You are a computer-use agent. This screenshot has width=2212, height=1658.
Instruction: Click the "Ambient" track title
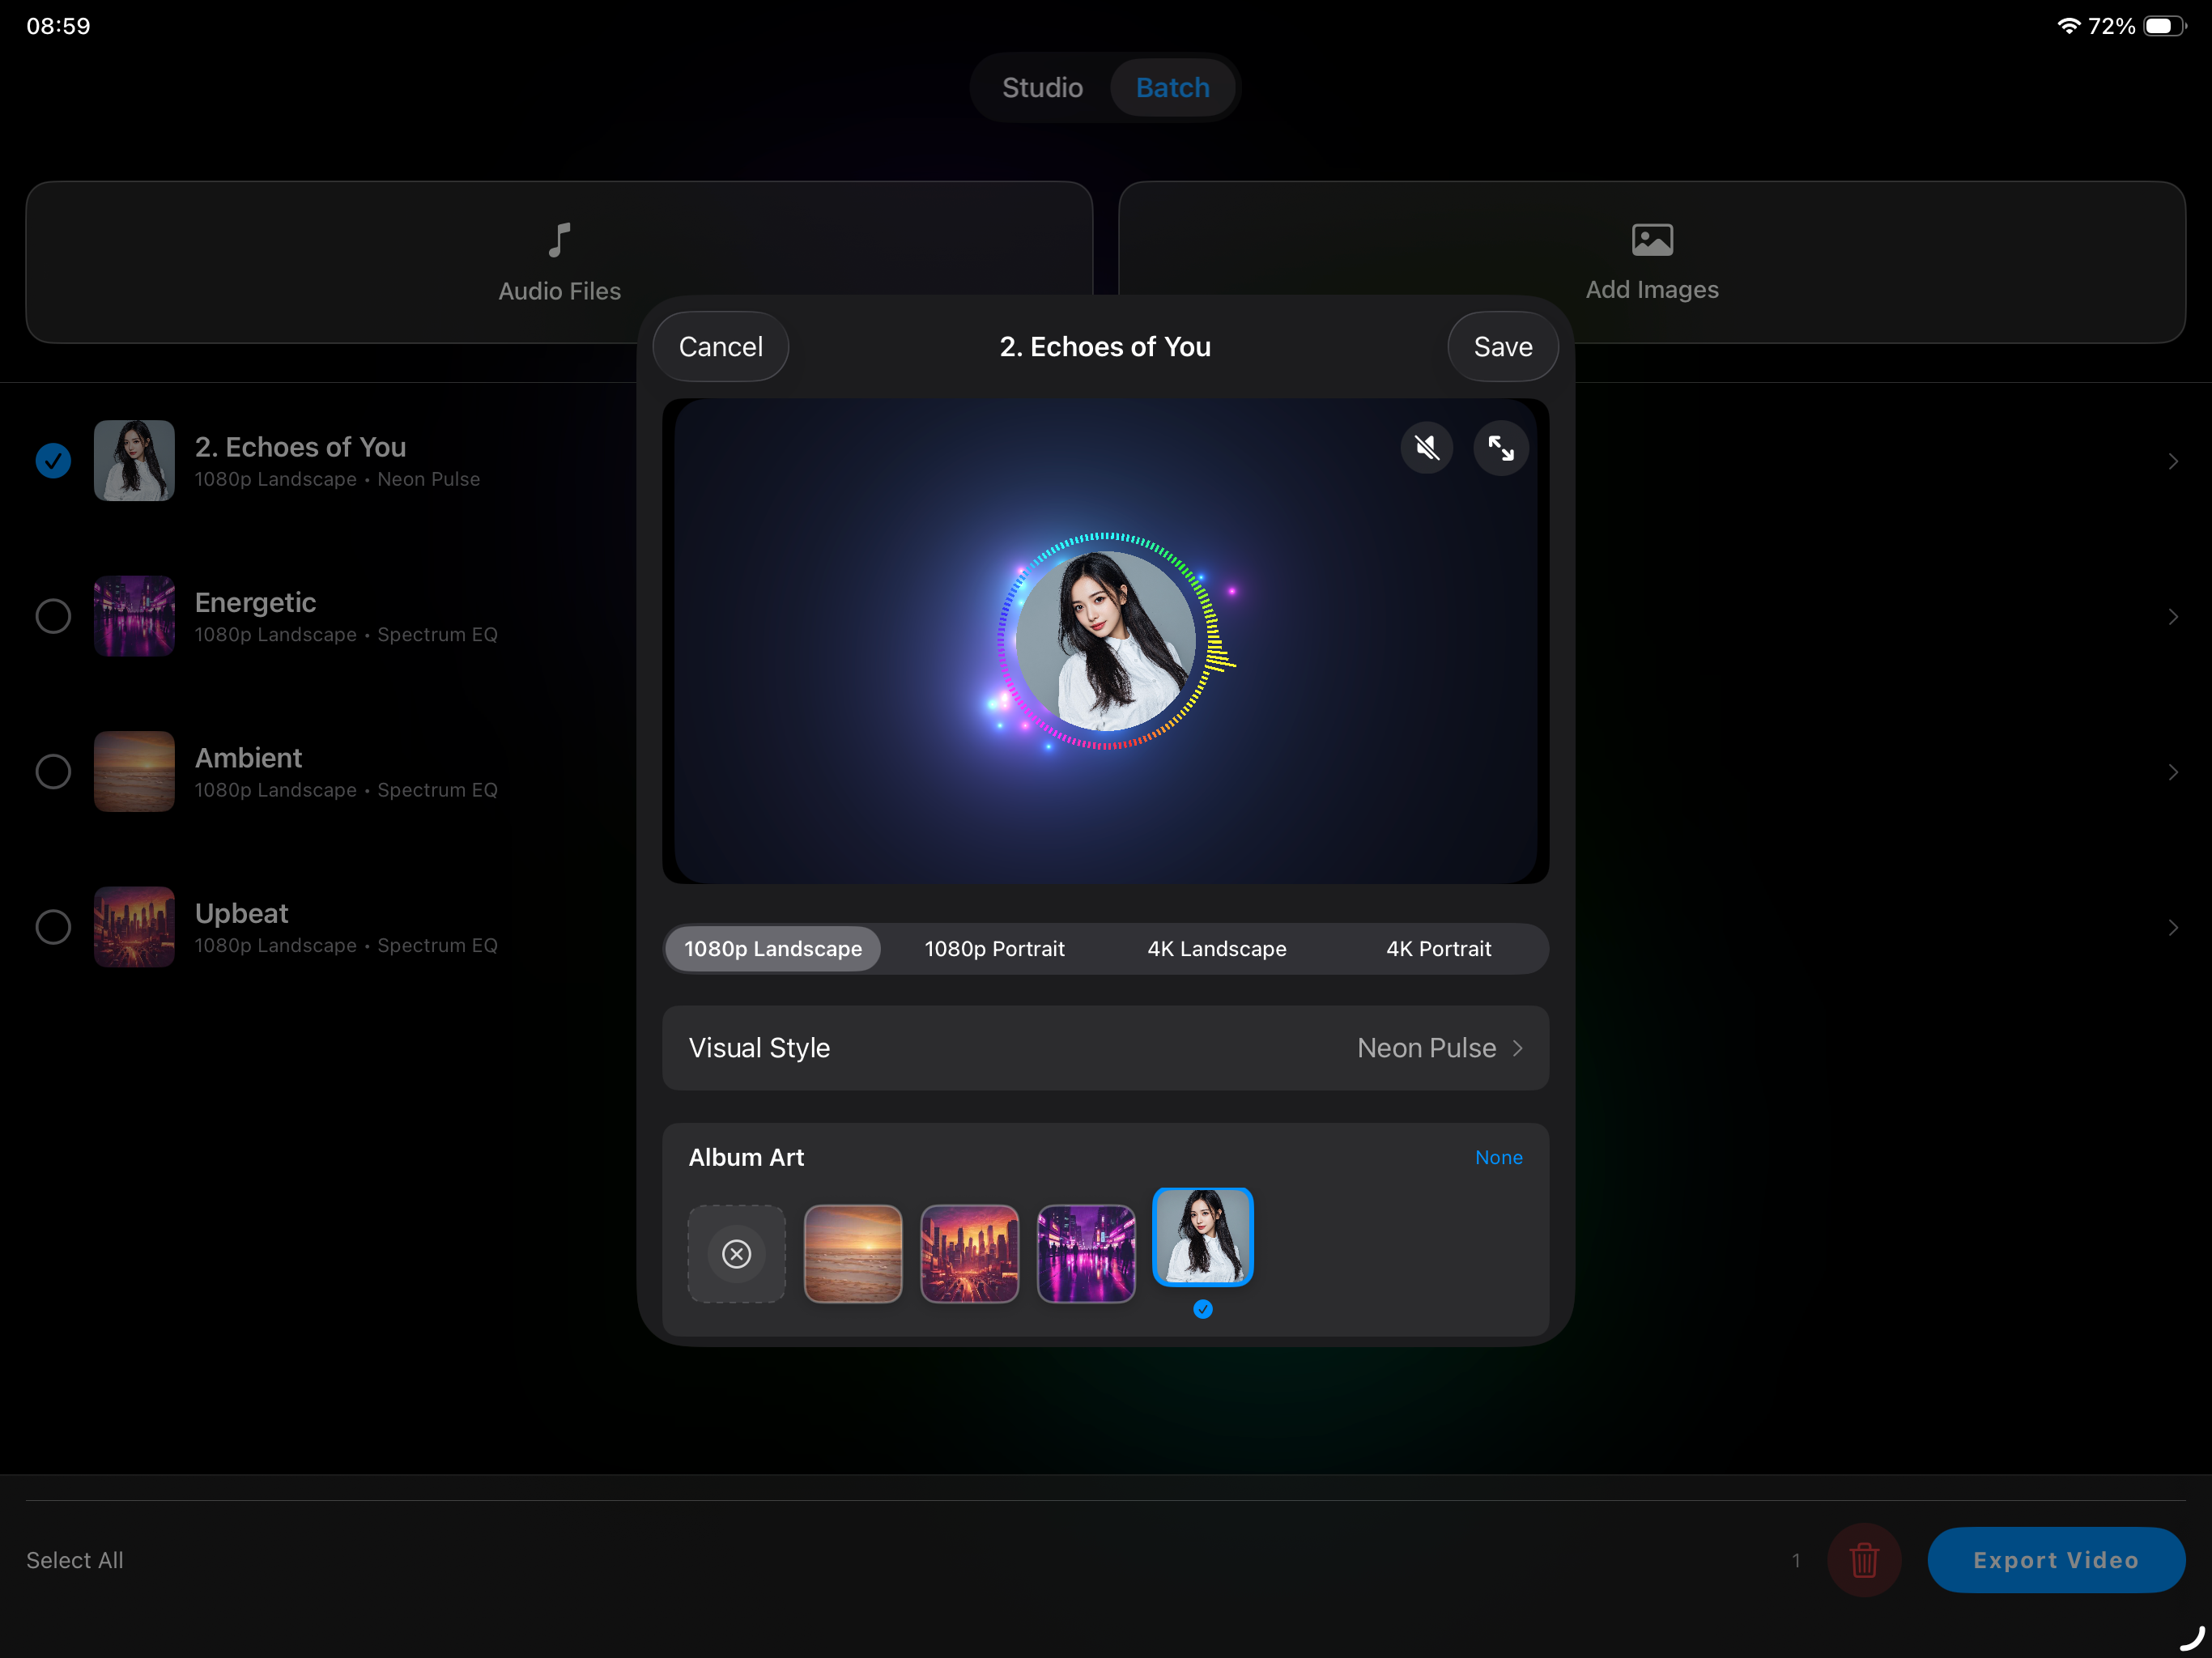(x=248, y=758)
